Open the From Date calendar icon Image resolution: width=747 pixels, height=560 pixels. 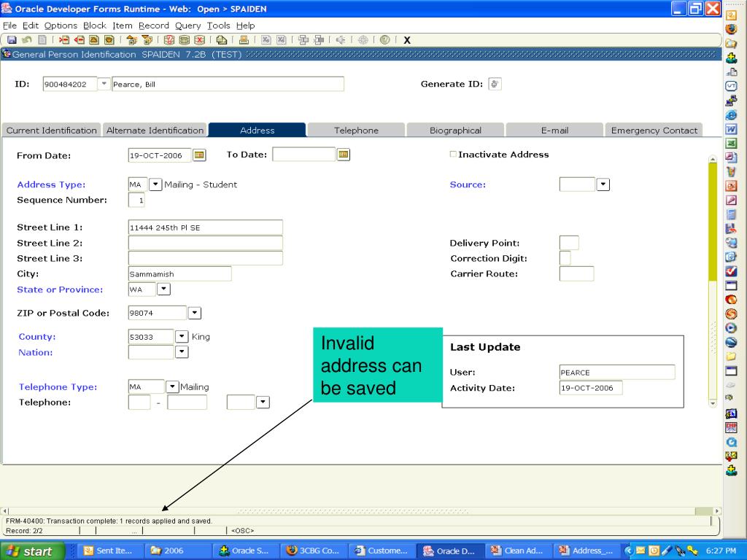point(199,155)
